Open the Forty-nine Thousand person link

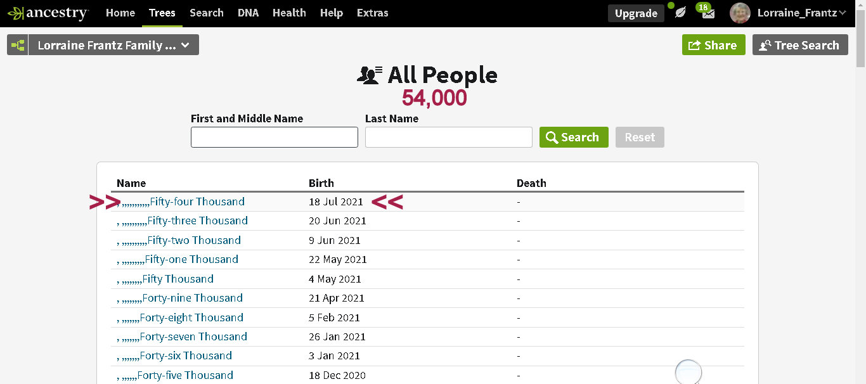[x=192, y=298]
